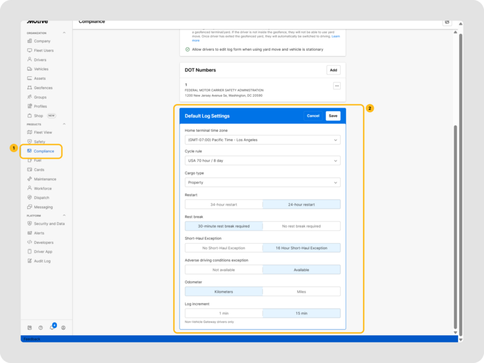Open the notifications bell icon
Screen dimensions: 484x363
pos(52,327)
